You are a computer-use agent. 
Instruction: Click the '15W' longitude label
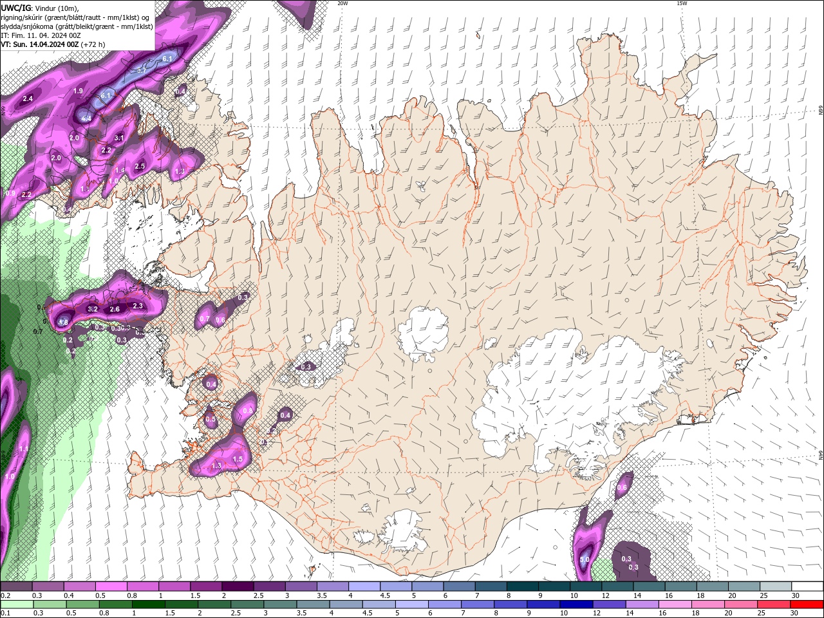pyautogui.click(x=682, y=3)
